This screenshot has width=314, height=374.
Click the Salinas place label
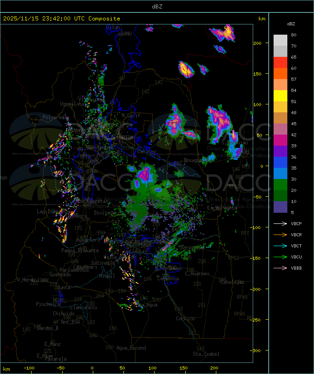tap(100, 263)
